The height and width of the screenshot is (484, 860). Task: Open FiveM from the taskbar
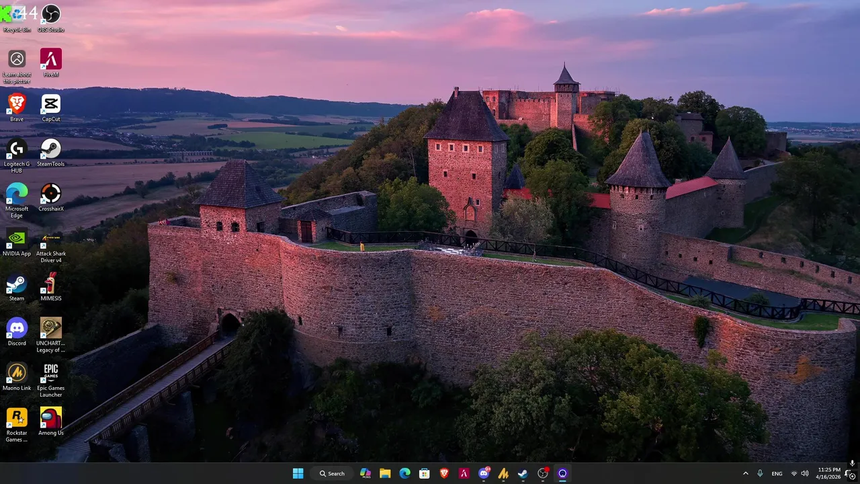[x=464, y=473]
